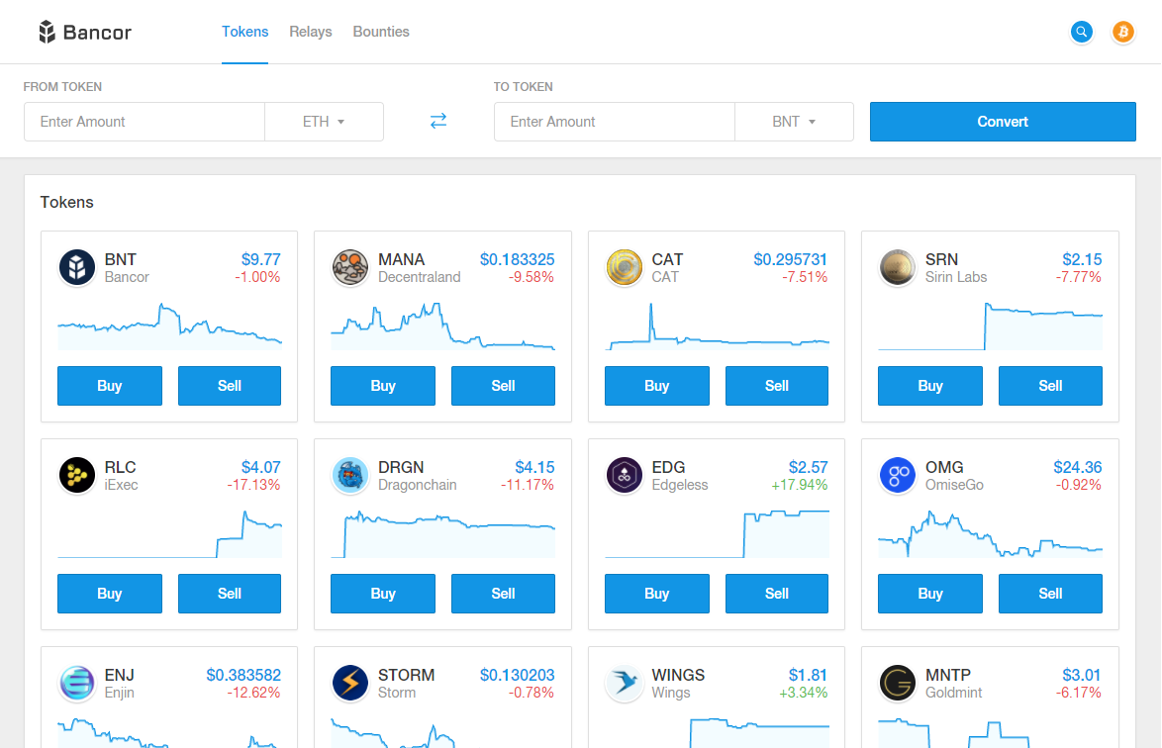Image resolution: width=1162 pixels, height=748 pixels.
Task: Click the Sirin Labs name label
Action: click(956, 277)
